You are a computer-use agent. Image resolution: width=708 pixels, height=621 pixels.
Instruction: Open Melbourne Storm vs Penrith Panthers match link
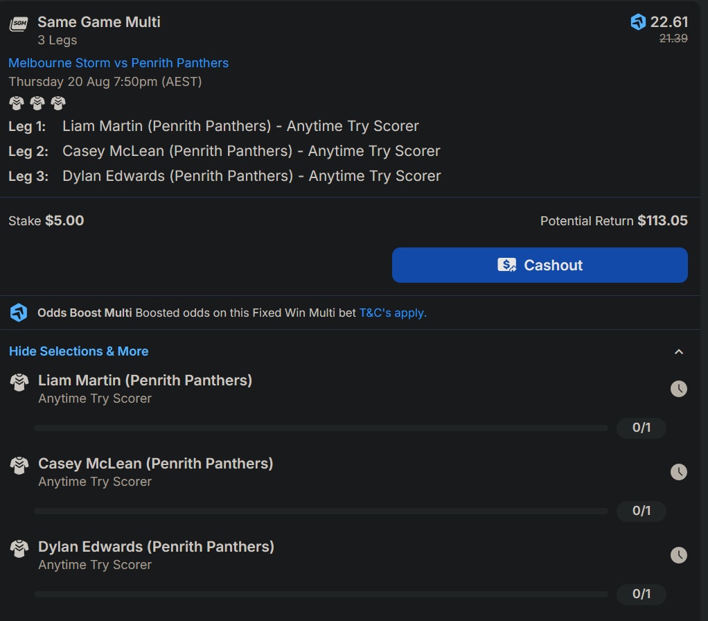pyautogui.click(x=118, y=63)
